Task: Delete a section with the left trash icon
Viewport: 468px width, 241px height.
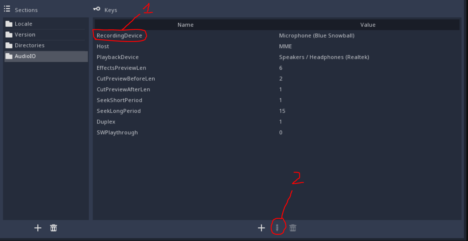Action: 54,228
